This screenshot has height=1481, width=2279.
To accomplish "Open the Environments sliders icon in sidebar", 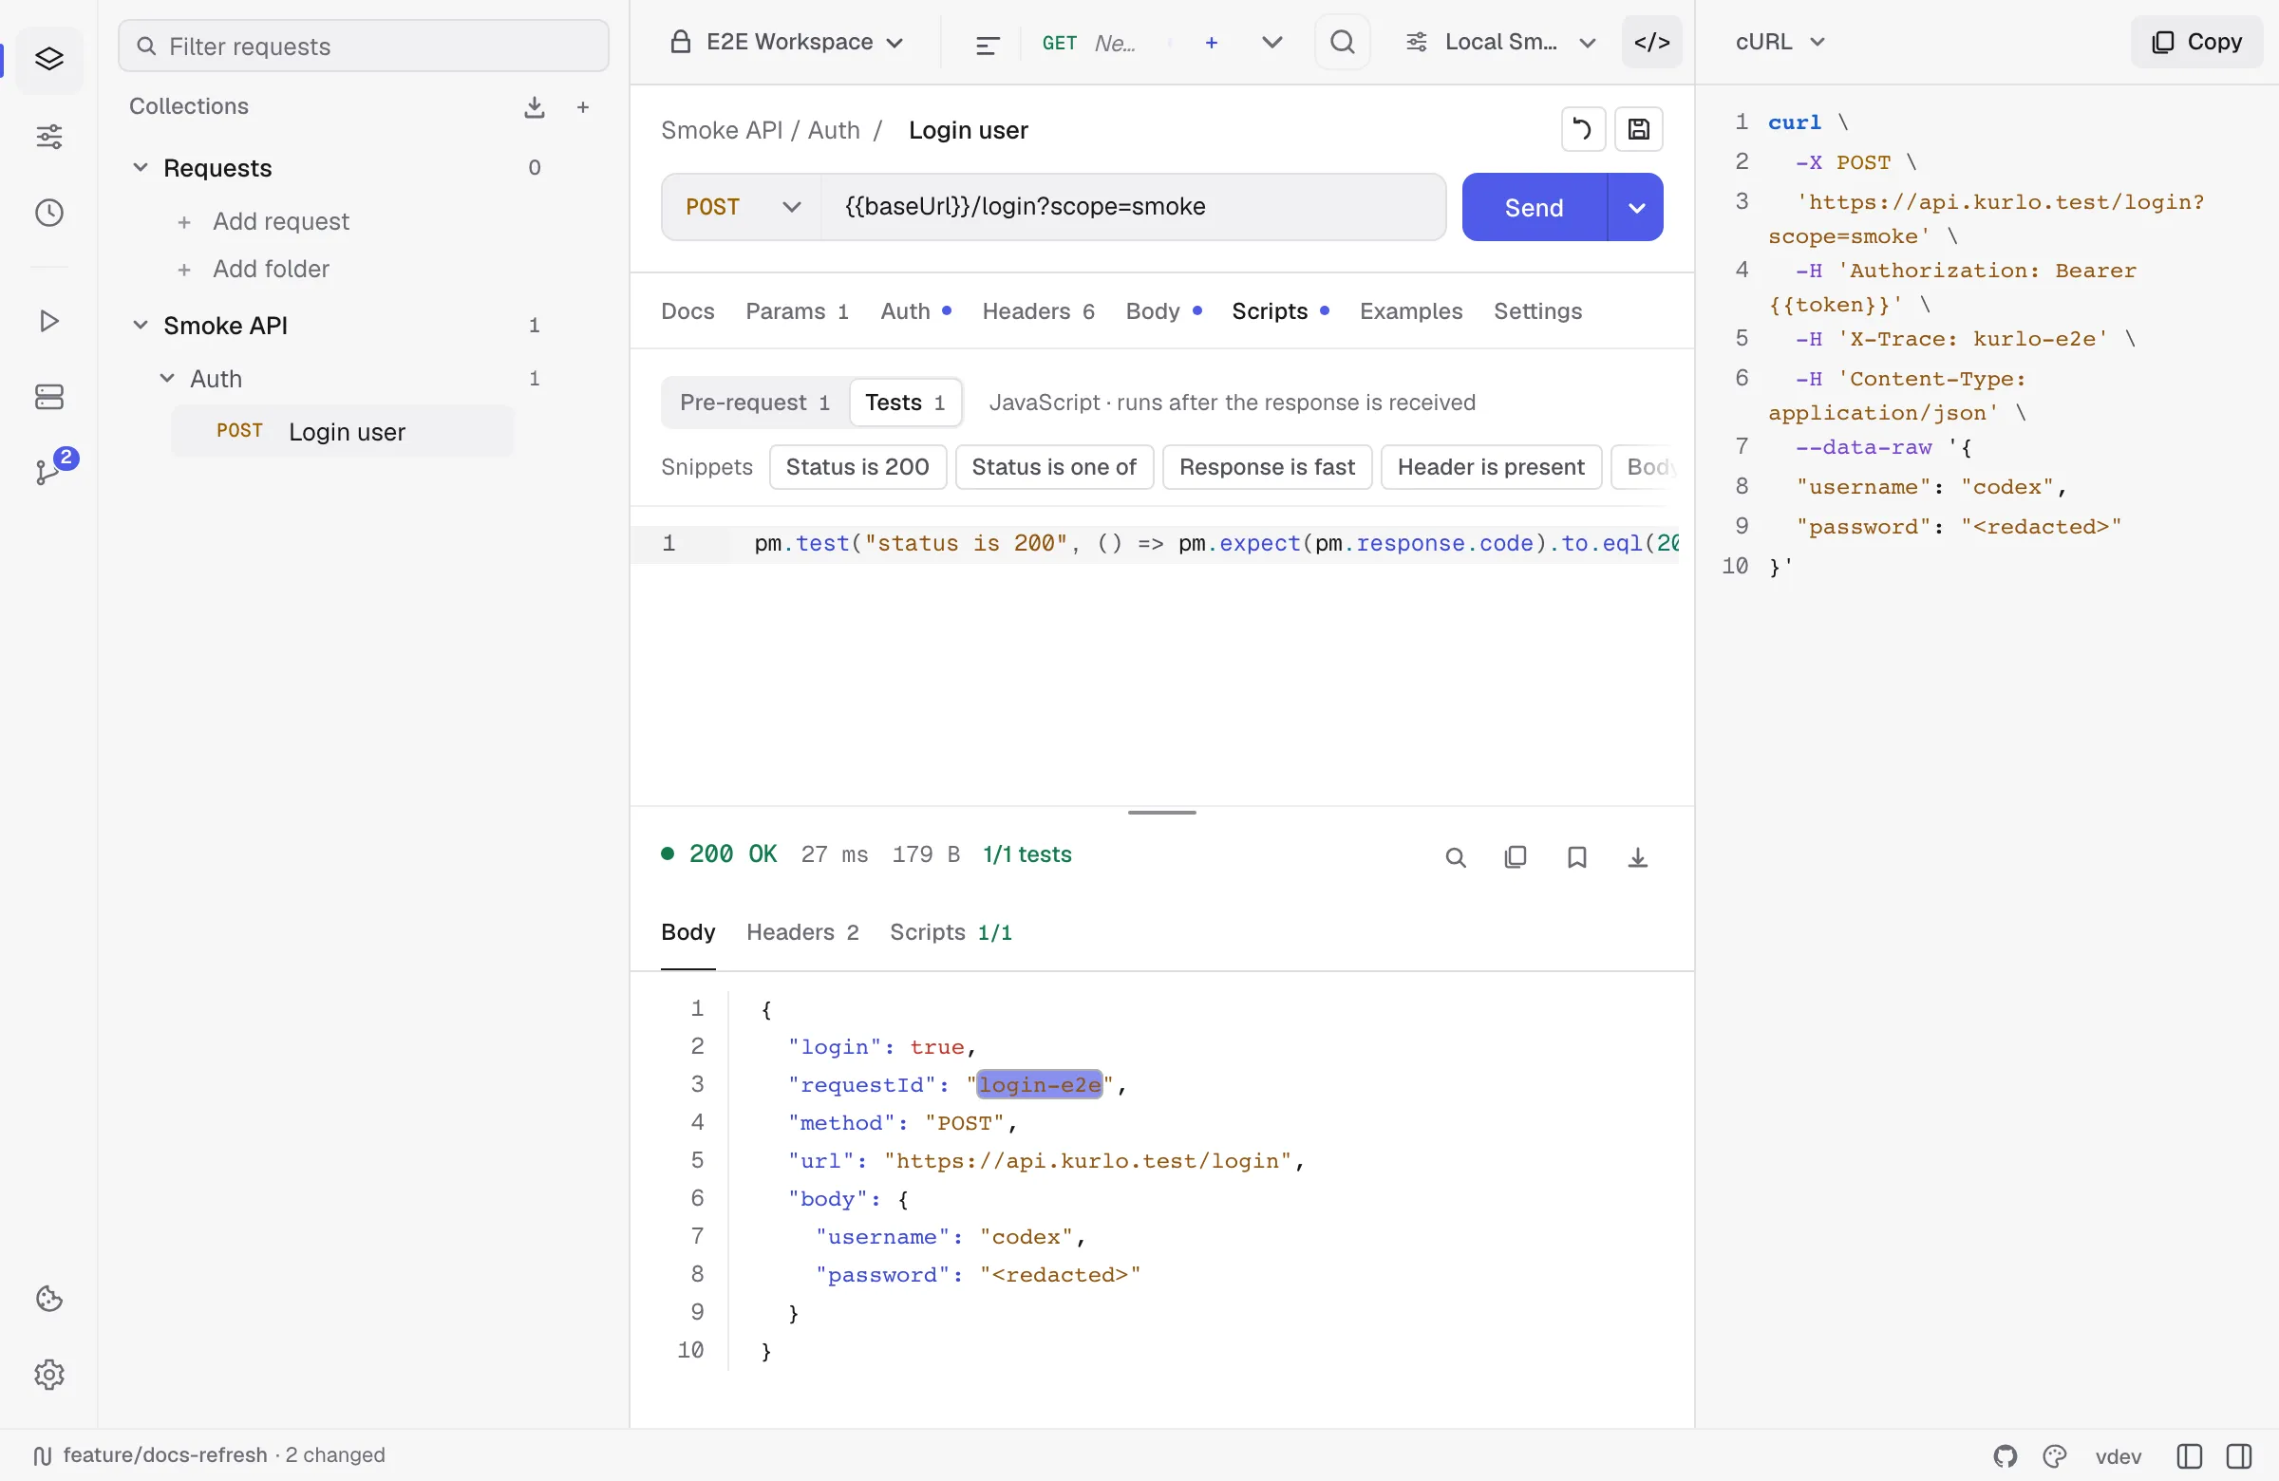I will coord(48,136).
